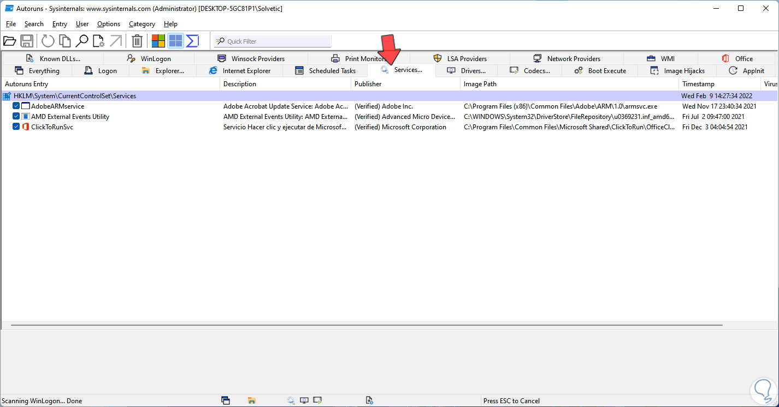Switch to the Winsock Providers tab
The height and width of the screenshot is (407, 779).
click(x=251, y=58)
